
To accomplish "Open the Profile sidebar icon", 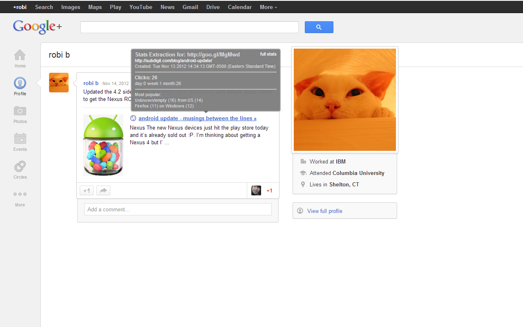I will coord(20,83).
